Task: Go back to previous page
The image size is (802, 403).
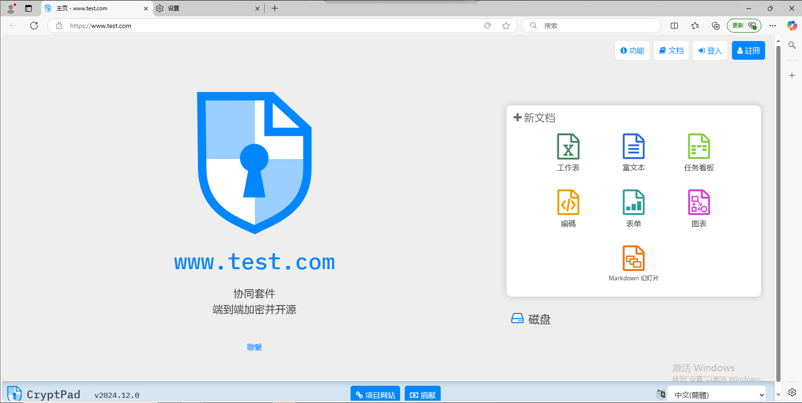Action: 14,26
